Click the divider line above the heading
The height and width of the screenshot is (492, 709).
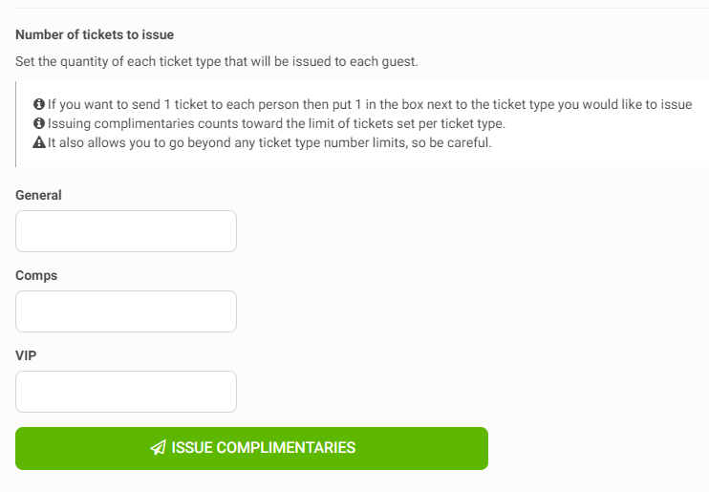pyautogui.click(x=362, y=8)
